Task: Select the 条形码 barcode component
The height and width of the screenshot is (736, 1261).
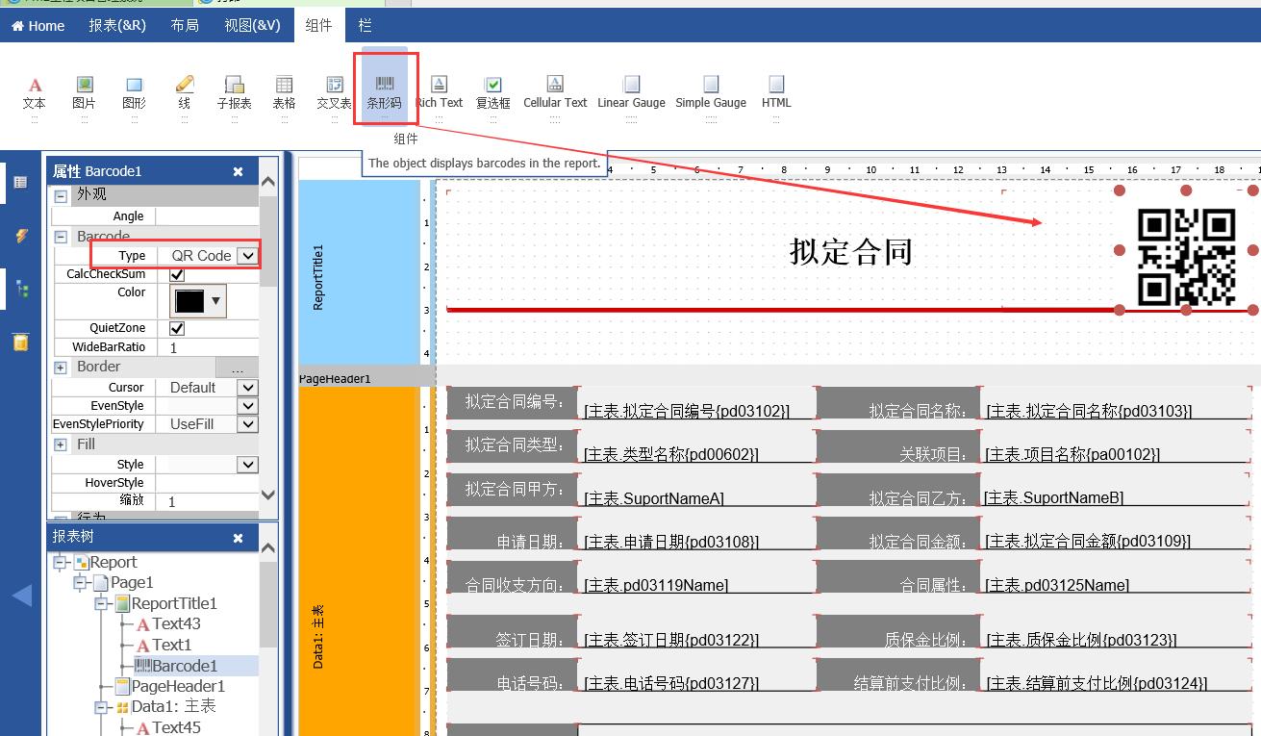Action: click(384, 92)
